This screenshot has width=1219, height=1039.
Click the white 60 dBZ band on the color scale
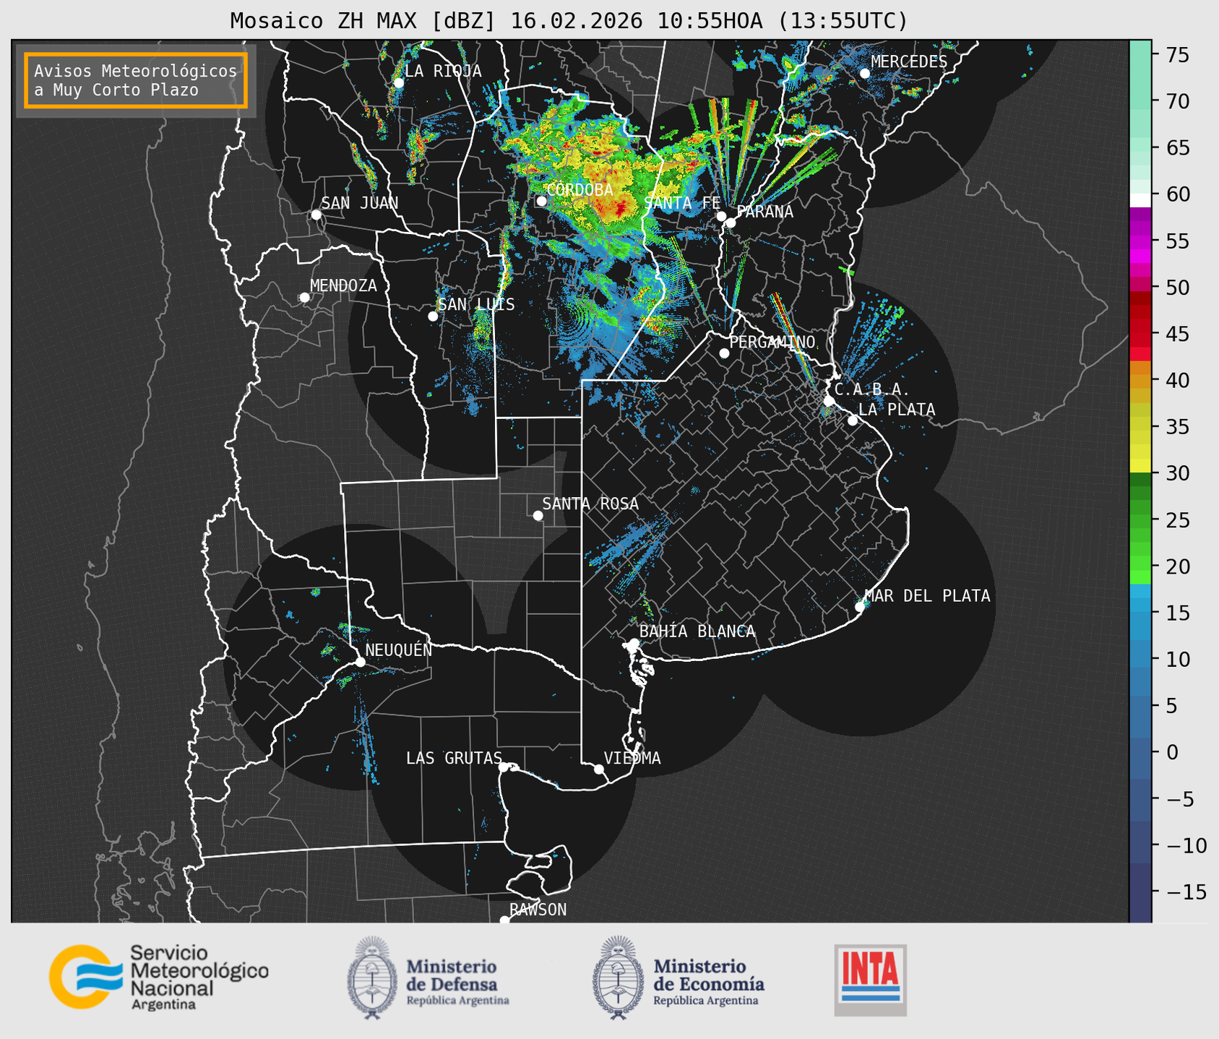point(1140,200)
